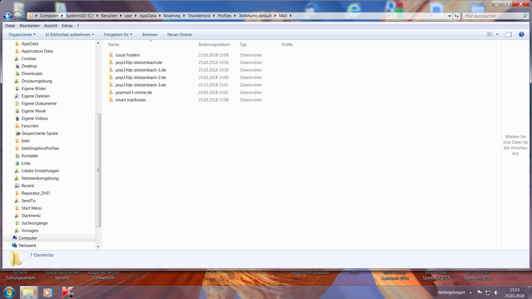Open Windows Explorer taskbar icon
This screenshot has height=299, width=532.
[x=28, y=292]
